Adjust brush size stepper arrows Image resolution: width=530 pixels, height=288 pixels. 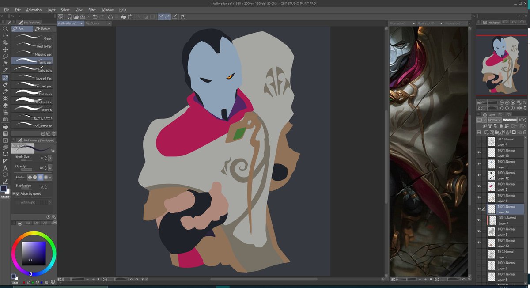click(x=45, y=158)
